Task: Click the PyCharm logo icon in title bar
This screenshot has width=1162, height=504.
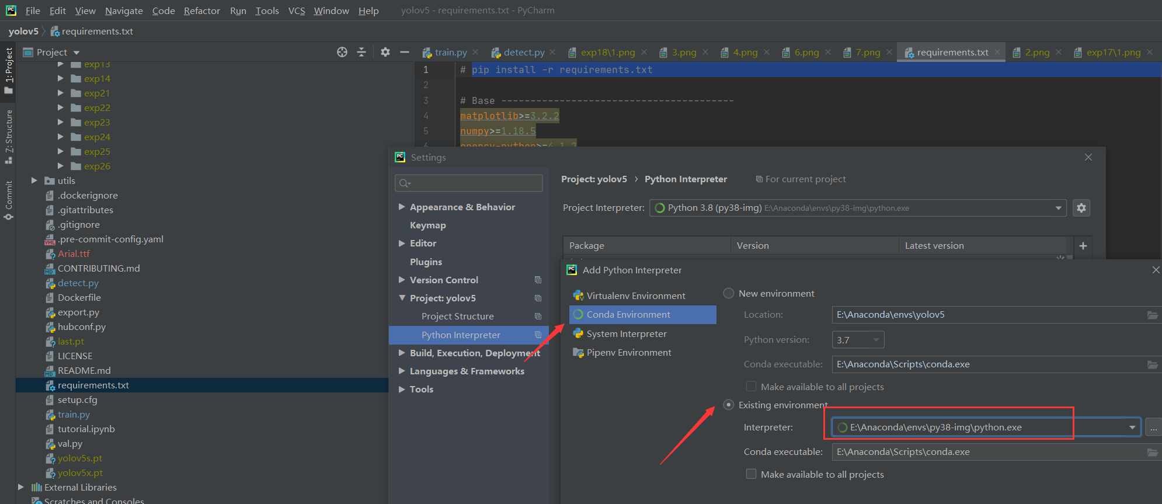Action: pyautogui.click(x=11, y=11)
